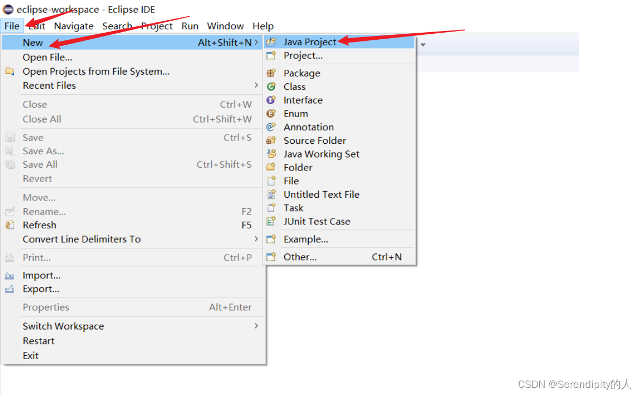640x395 pixels.
Task: Select the Package label
Action: click(x=302, y=73)
